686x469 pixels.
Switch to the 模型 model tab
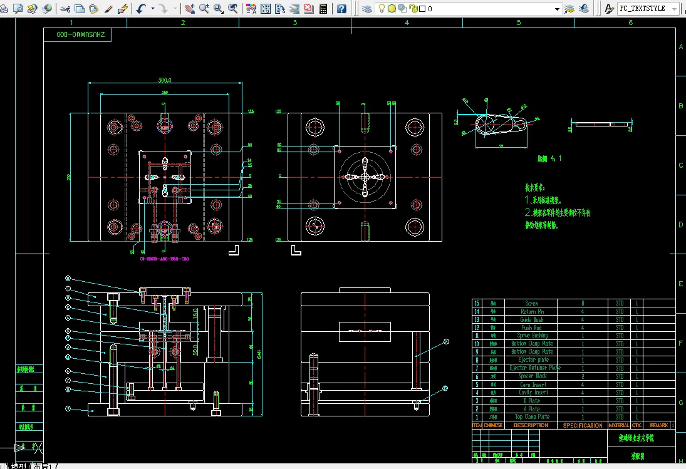18,466
